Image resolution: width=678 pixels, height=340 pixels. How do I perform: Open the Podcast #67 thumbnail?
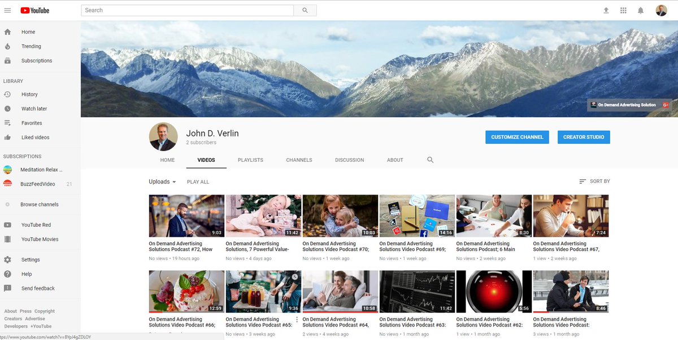pyautogui.click(x=571, y=216)
